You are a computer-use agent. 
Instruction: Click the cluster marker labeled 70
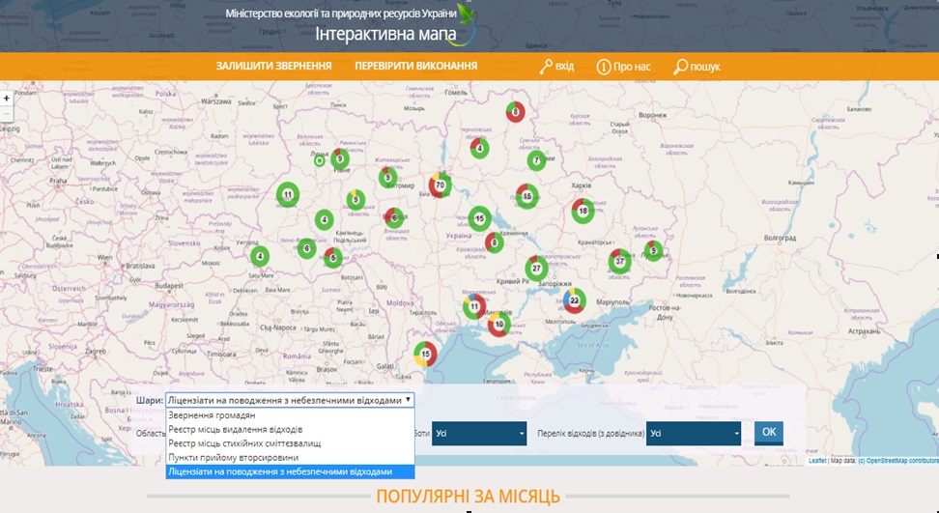coord(441,184)
